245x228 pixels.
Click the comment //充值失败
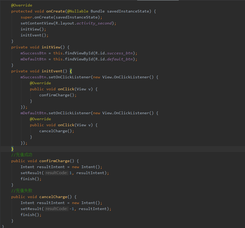22,191
